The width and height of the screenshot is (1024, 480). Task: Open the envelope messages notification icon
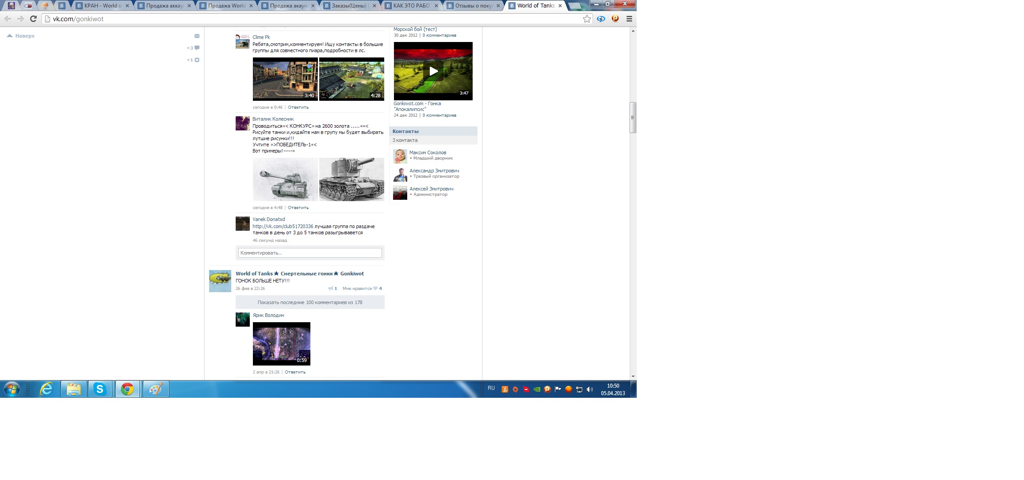click(197, 36)
